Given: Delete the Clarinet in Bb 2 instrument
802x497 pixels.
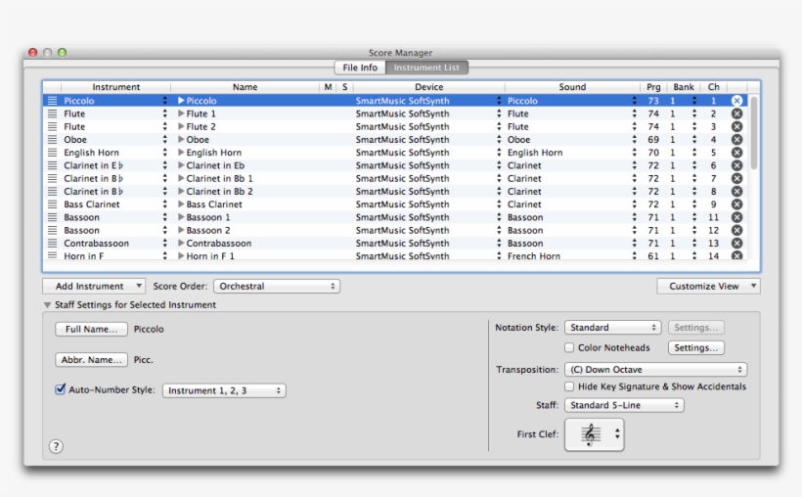Looking at the screenshot, I should 736,192.
